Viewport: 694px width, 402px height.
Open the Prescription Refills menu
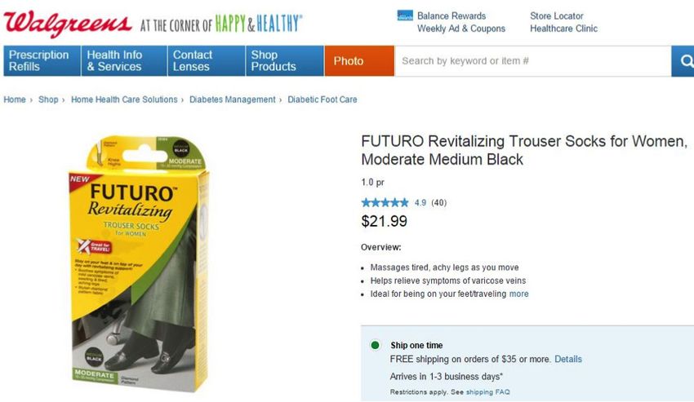coord(42,61)
